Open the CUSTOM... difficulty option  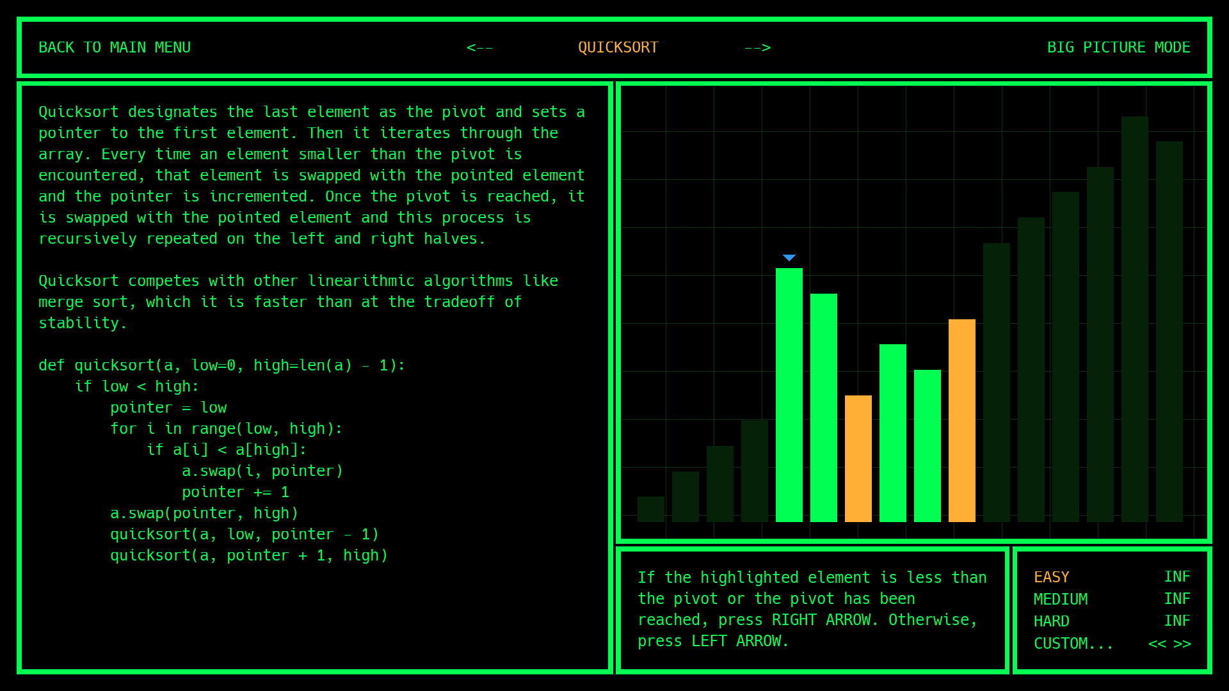tap(1073, 644)
